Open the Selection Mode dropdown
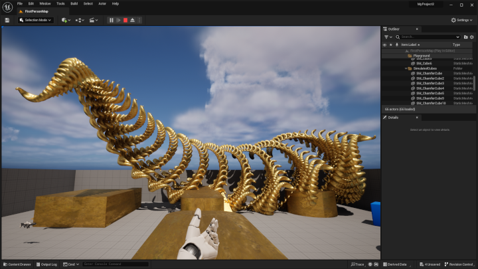 coord(36,20)
